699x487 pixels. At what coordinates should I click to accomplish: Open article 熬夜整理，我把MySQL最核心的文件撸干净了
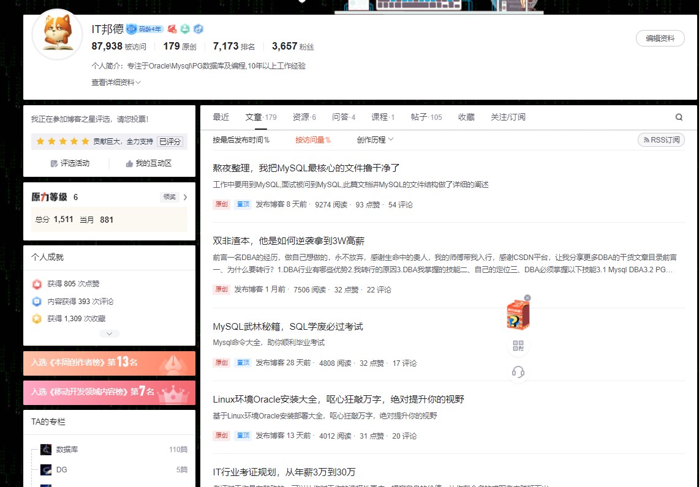click(306, 168)
